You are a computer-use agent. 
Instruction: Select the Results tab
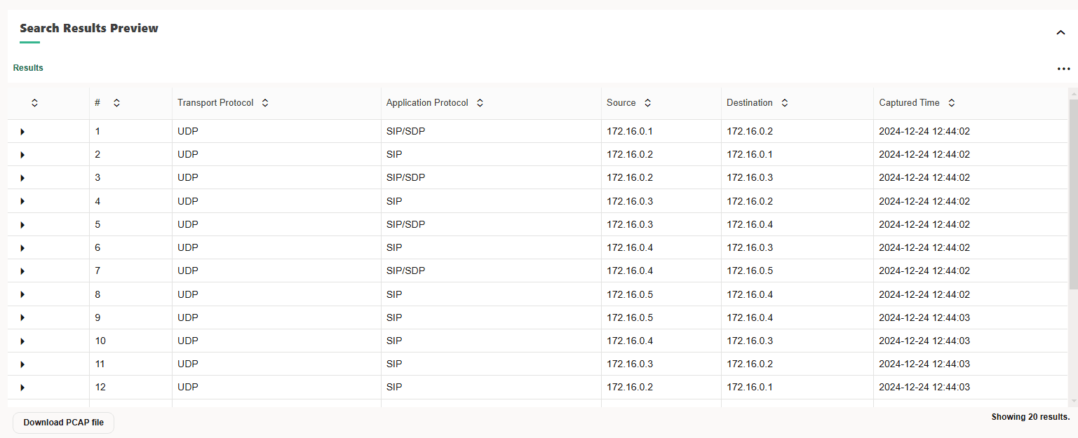coord(27,68)
